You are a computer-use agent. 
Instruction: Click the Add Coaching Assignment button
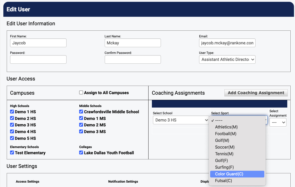click(x=256, y=93)
